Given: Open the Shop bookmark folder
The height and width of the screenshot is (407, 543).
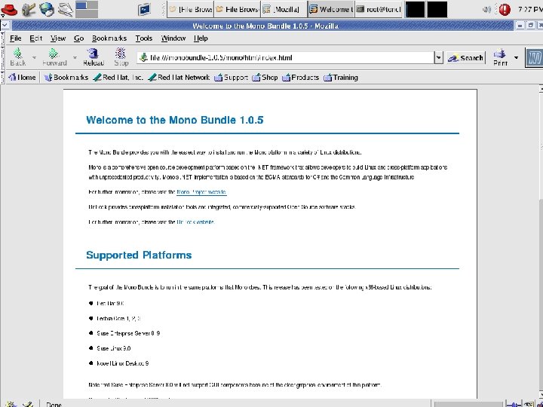Looking at the screenshot, I should coord(265,78).
